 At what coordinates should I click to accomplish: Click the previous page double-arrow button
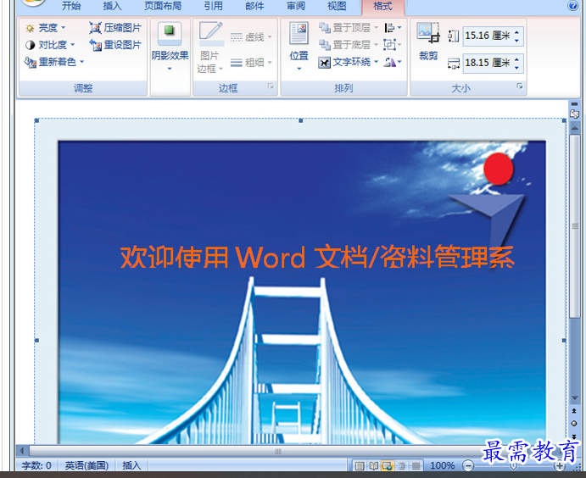click(x=574, y=411)
